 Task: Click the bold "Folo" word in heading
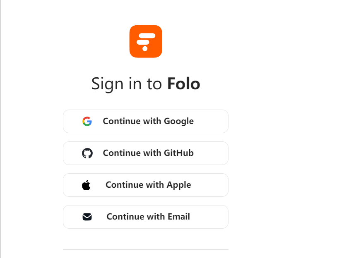183,84
